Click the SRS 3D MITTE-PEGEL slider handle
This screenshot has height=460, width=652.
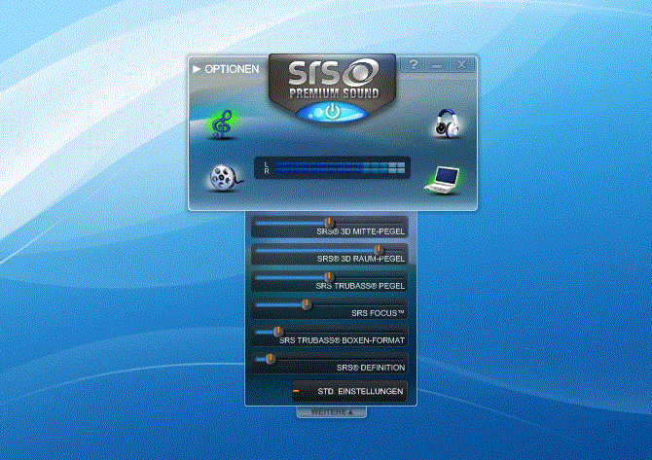329,223
